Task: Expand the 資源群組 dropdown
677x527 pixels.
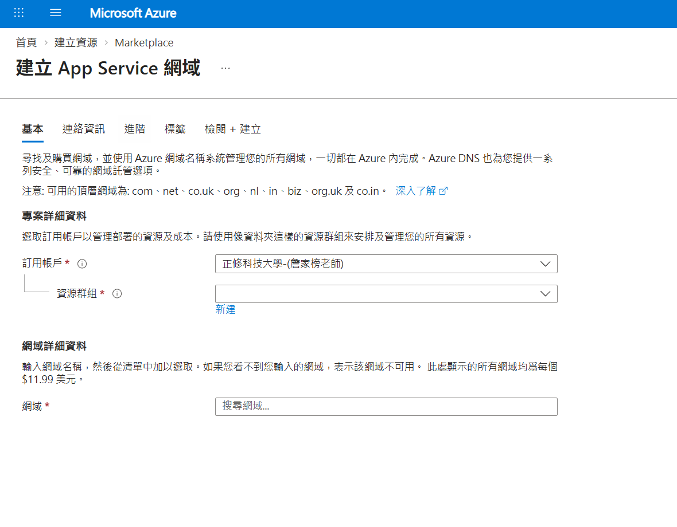Action: (x=386, y=294)
